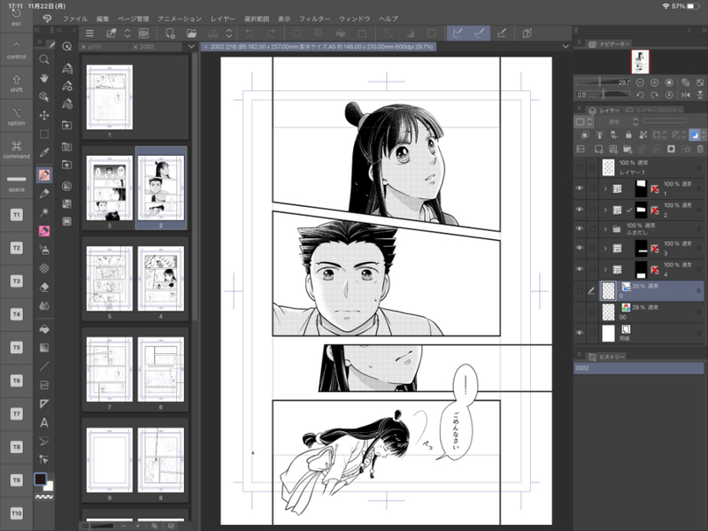Select the pink Decoration tool

(x=43, y=231)
